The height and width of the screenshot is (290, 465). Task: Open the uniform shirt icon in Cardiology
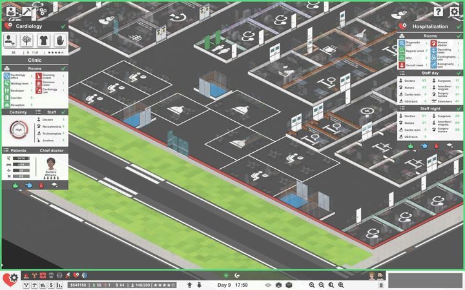point(44,40)
